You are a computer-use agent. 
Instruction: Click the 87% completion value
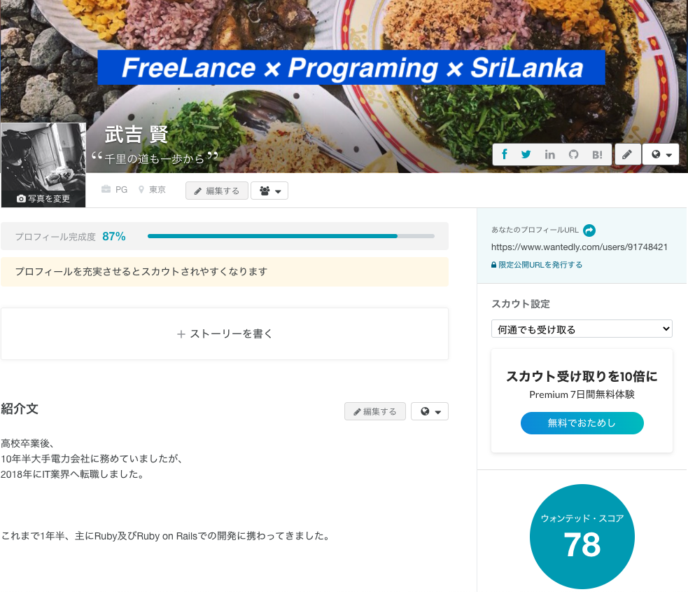114,236
